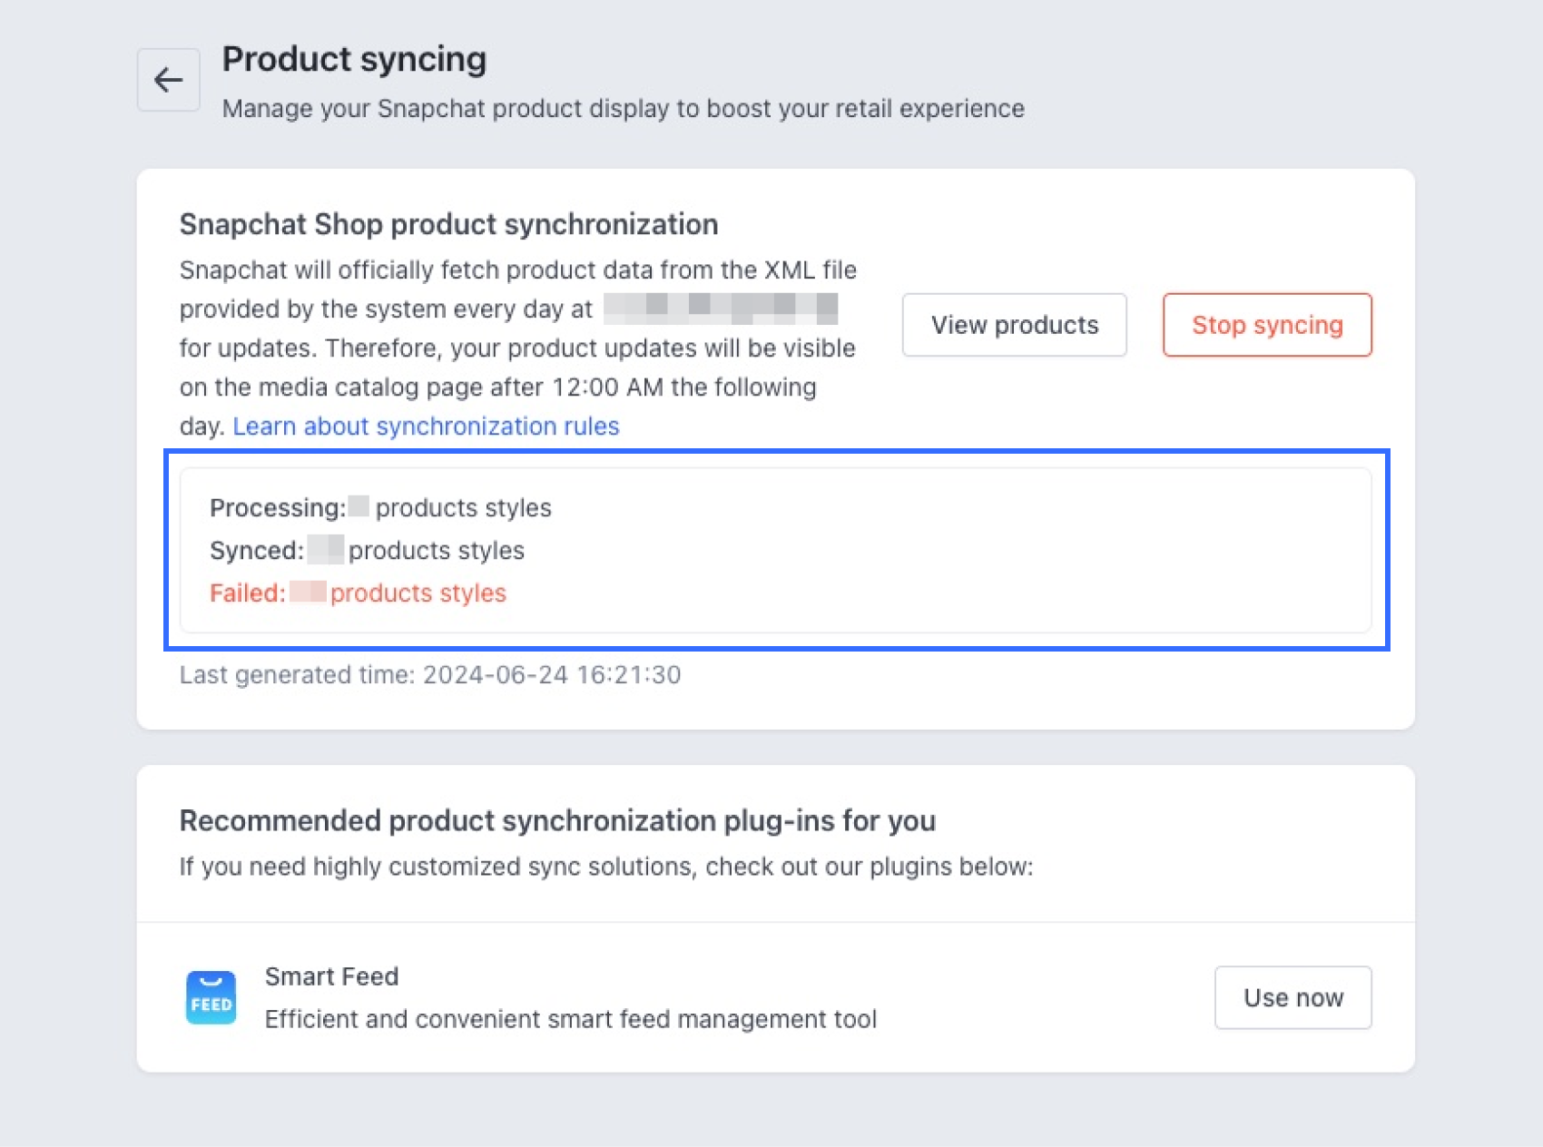Click Snapchat Shop product synchronization heading
Screen dimensions: 1543x1147
coord(448,224)
